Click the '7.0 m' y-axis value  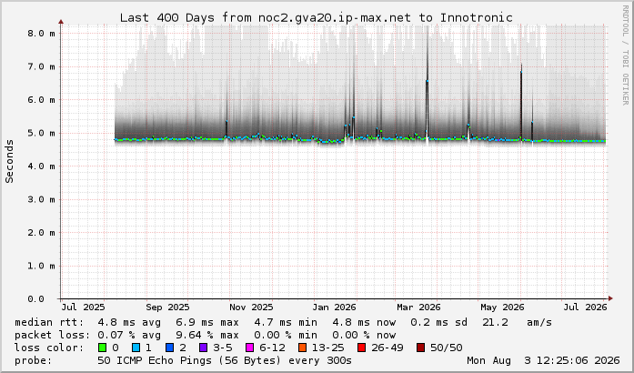[x=41, y=66]
